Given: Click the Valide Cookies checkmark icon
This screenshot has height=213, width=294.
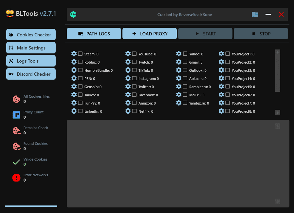Looking at the screenshot, I should pyautogui.click(x=16, y=162).
